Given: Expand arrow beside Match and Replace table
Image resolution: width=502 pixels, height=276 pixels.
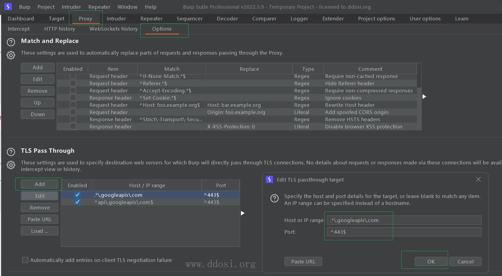Looking at the screenshot, I should click(x=424, y=97).
